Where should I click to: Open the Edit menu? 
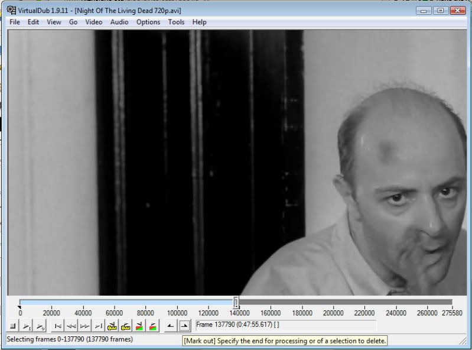33,22
